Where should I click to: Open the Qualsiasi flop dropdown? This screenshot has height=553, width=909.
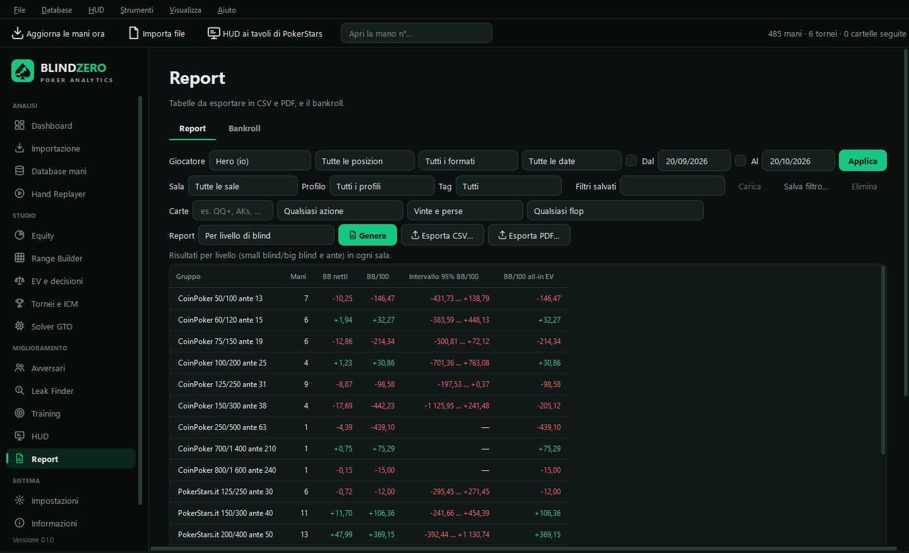(615, 211)
